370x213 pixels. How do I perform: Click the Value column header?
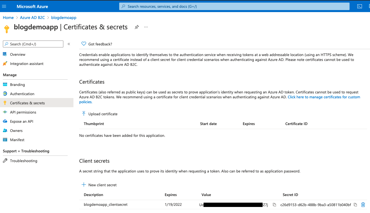[x=206, y=195]
